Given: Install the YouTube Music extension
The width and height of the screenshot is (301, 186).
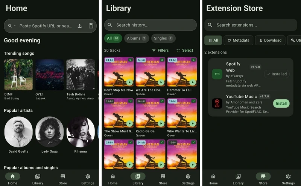Looking at the screenshot, I should (281, 103).
